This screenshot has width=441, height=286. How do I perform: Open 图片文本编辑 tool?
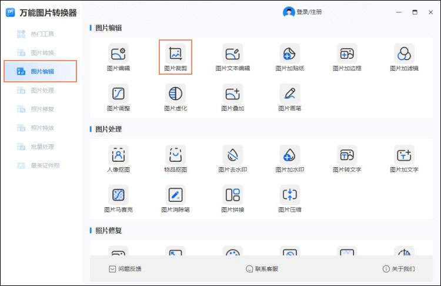[x=233, y=54]
